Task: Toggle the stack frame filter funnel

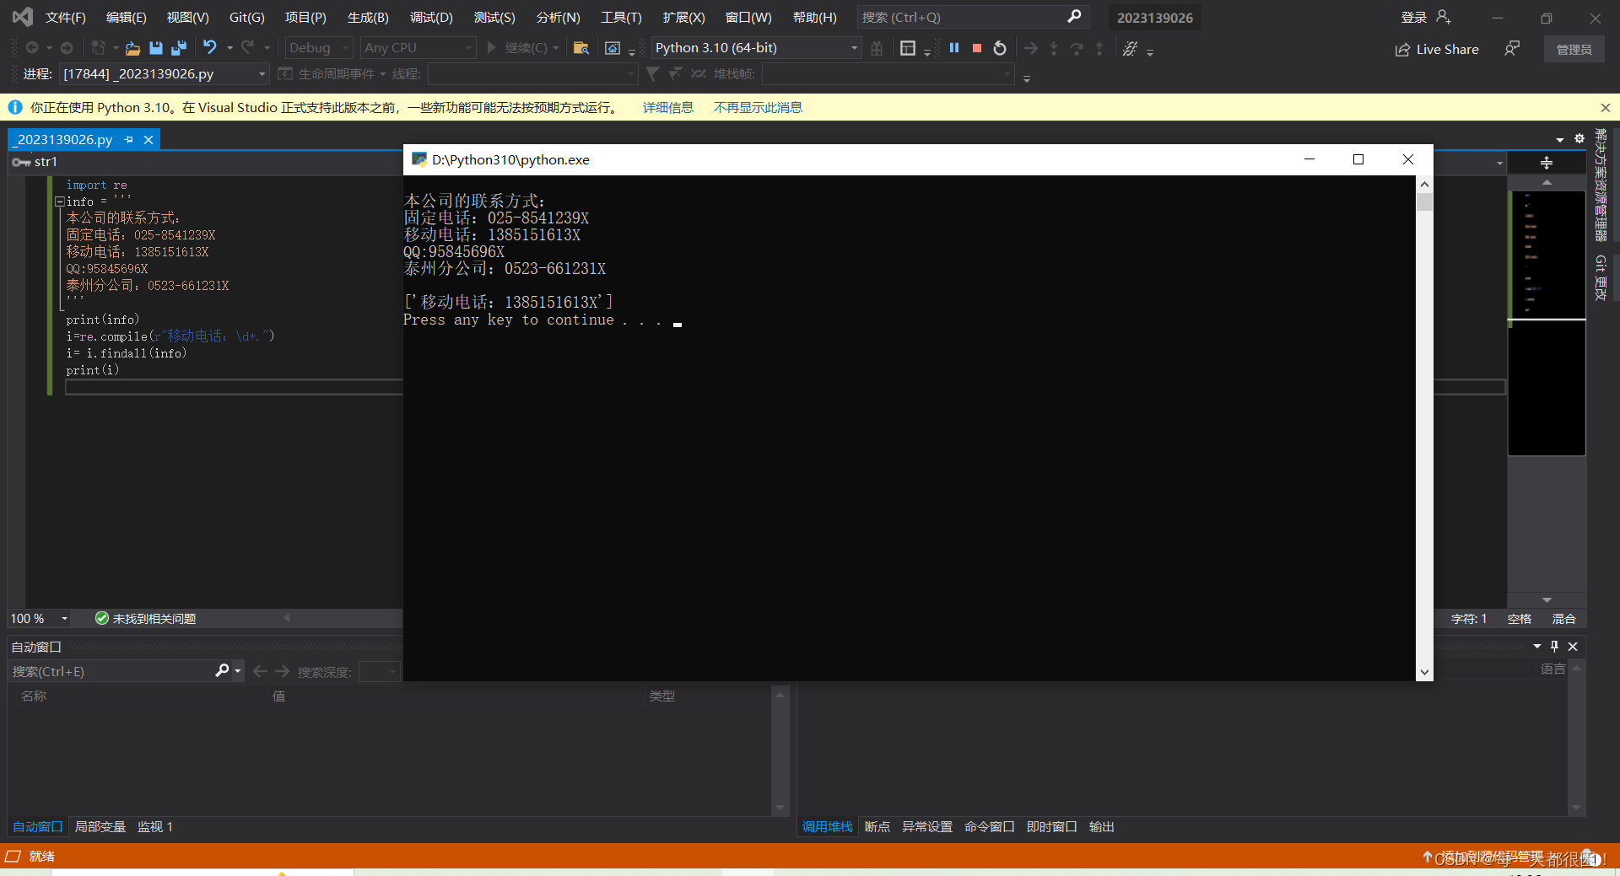Action: [652, 74]
